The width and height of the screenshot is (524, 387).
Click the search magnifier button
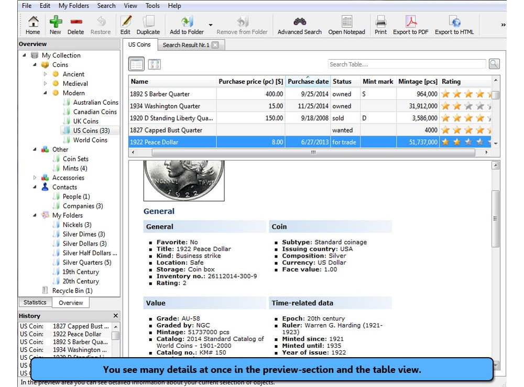point(493,63)
